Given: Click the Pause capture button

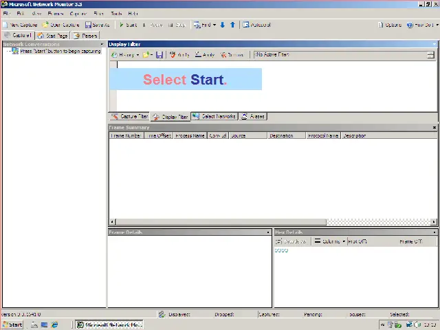Looking at the screenshot, I should 153,25.
